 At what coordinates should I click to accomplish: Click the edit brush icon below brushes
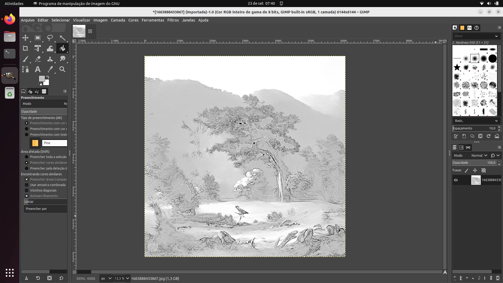point(456,136)
